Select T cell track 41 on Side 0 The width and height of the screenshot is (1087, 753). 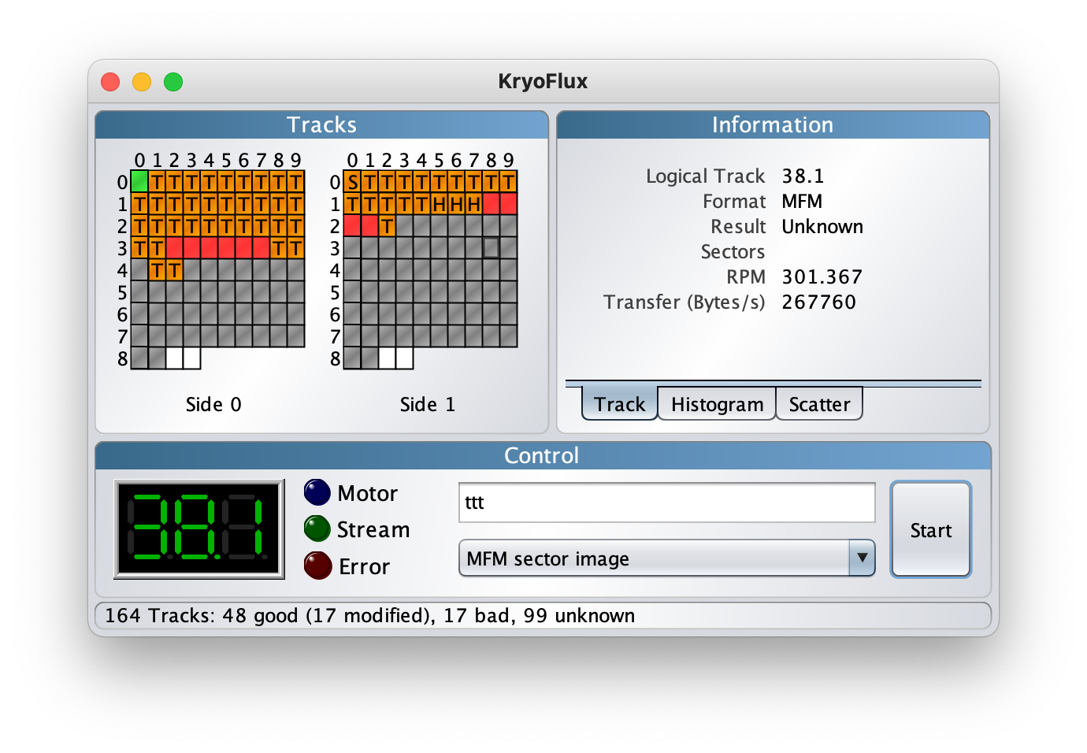click(x=157, y=270)
